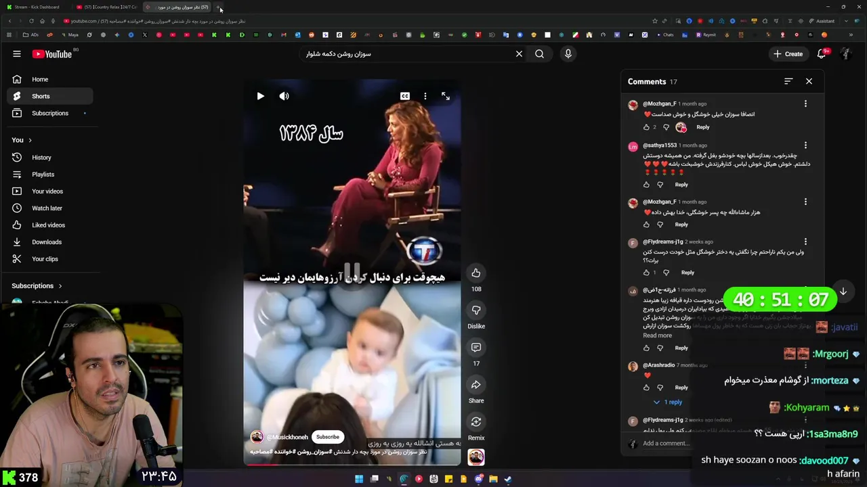Click the YouTube logo
Viewport: 867px width, 487px height.
coord(52,54)
